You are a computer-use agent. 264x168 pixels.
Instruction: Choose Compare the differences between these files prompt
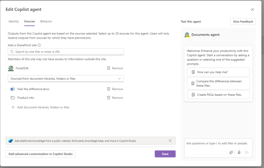[218, 84]
